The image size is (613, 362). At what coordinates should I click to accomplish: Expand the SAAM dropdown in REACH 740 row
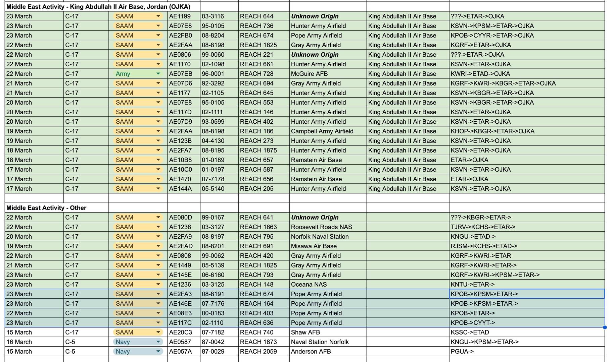(158, 333)
